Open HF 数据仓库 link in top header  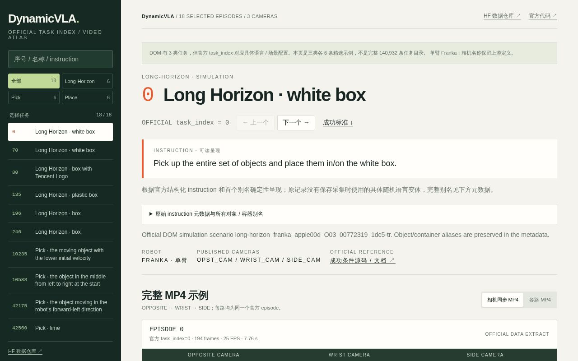click(502, 16)
